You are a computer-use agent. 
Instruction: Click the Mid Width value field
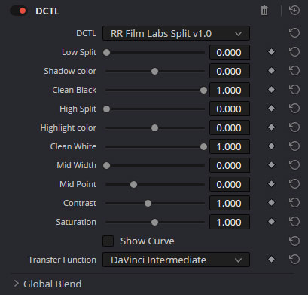[230, 165]
